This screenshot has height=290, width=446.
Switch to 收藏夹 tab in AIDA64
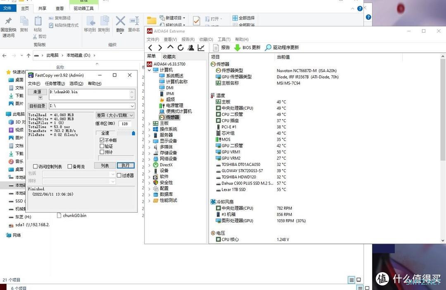pos(169,57)
